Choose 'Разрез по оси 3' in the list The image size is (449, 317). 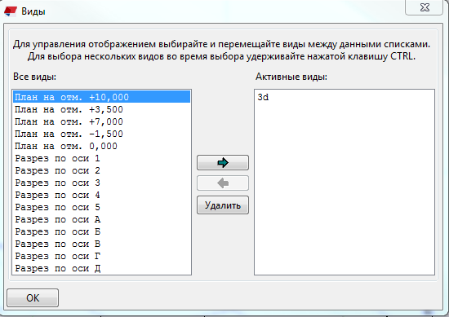[102, 183]
